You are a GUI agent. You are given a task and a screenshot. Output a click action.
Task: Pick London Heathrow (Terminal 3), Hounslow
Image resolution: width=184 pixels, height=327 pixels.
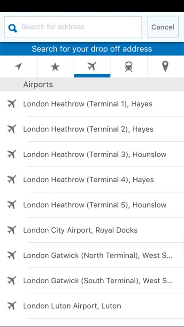[92, 154]
